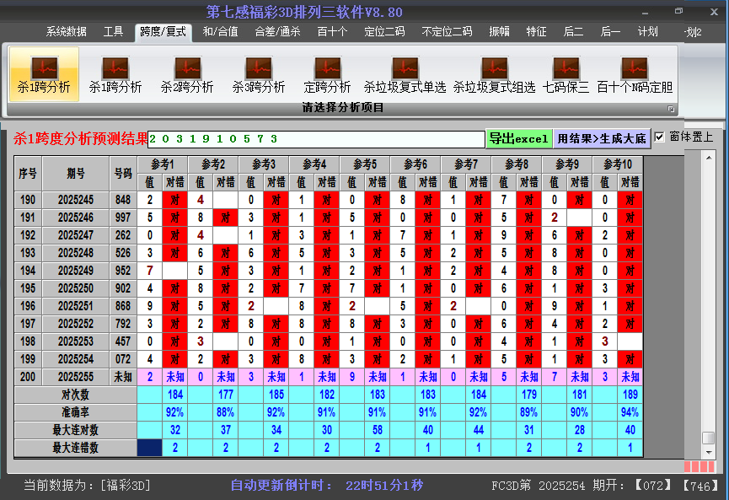Toggle the 窗体置上 checkbox

coord(660,137)
